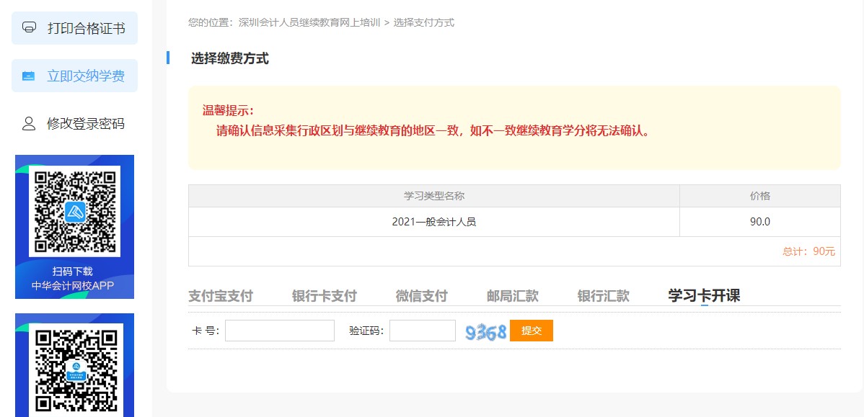Screen dimensions: 864x417
Task: Click the 2021一般会计人员 table cell
Action: click(433, 222)
